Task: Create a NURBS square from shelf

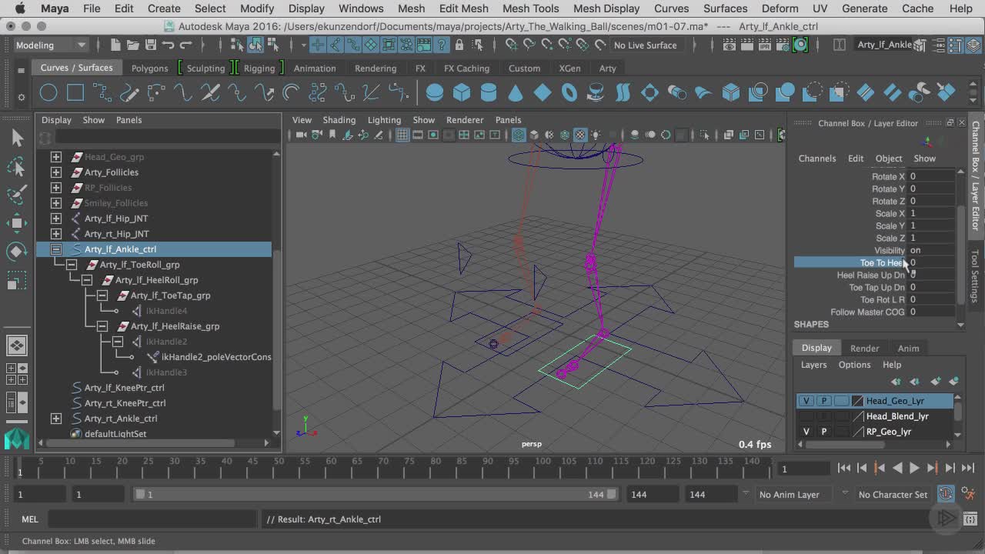Action: pyautogui.click(x=75, y=93)
